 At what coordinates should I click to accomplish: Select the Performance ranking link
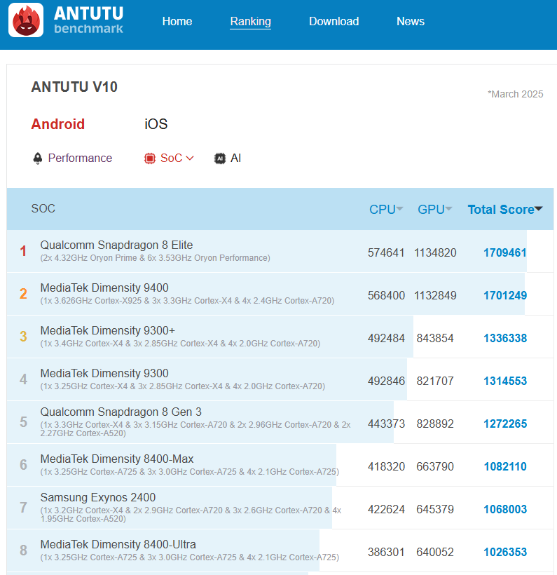pyautogui.click(x=80, y=158)
